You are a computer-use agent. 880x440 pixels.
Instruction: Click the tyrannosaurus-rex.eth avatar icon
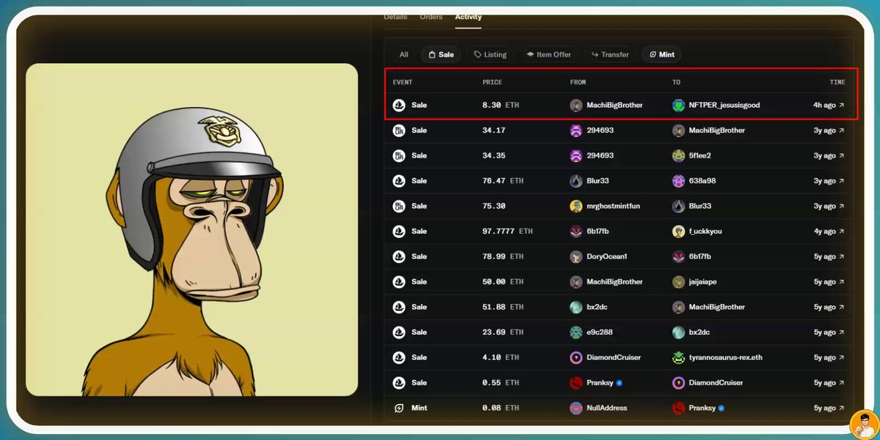[679, 357]
